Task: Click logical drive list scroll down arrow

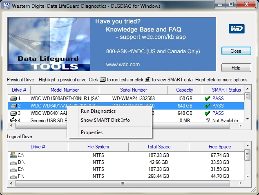Action: click(x=248, y=177)
